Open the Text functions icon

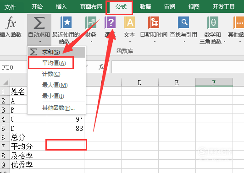129,23
